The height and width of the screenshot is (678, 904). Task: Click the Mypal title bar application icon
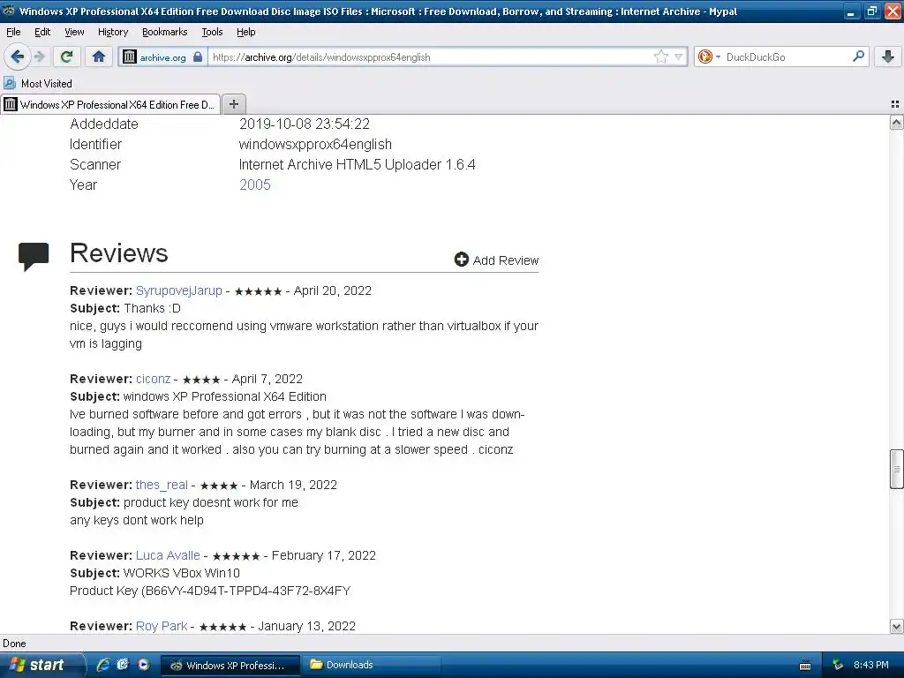(x=9, y=11)
